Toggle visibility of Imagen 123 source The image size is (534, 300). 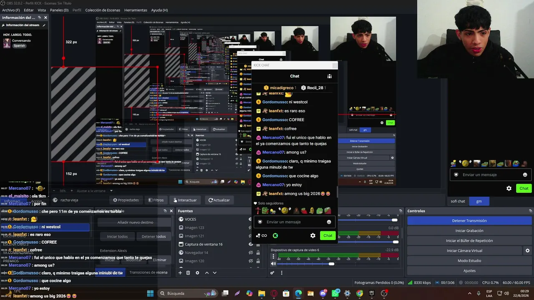pyautogui.click(x=251, y=227)
